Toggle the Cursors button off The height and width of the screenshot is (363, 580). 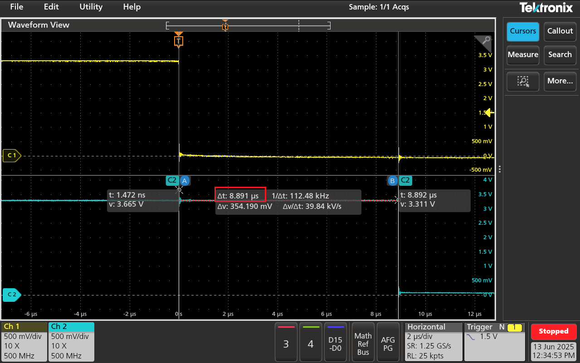click(x=523, y=31)
